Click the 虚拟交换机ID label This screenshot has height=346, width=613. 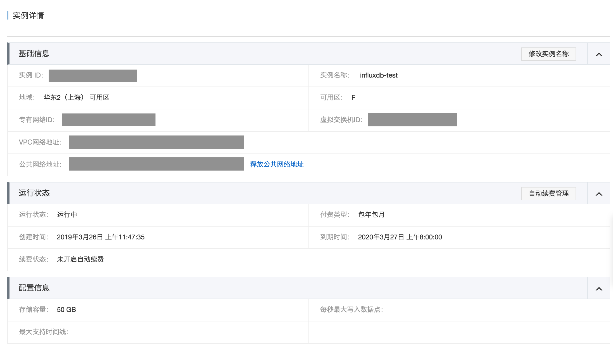(x=341, y=120)
